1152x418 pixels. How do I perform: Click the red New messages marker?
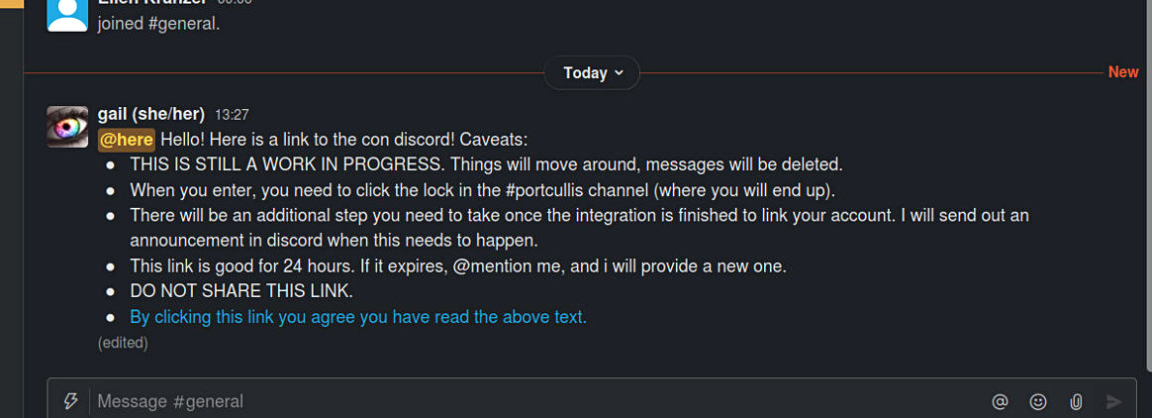[1123, 72]
